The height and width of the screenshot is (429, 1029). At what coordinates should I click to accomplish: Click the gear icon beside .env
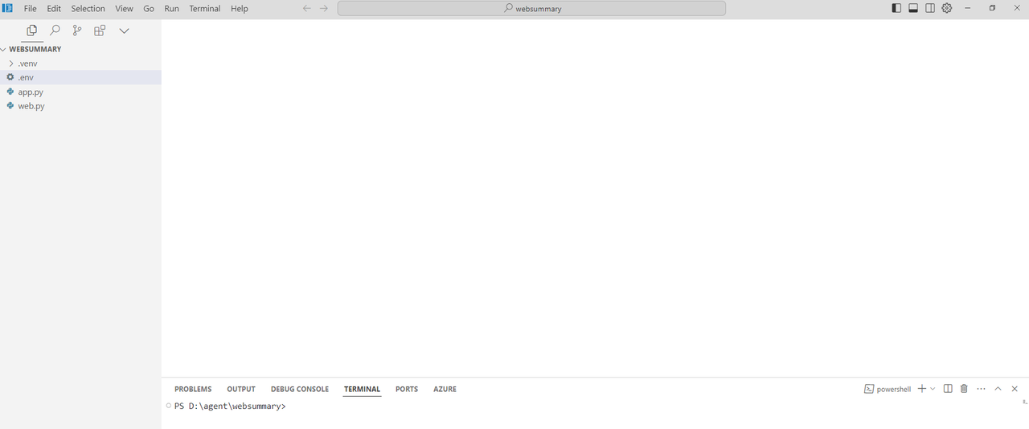point(10,77)
